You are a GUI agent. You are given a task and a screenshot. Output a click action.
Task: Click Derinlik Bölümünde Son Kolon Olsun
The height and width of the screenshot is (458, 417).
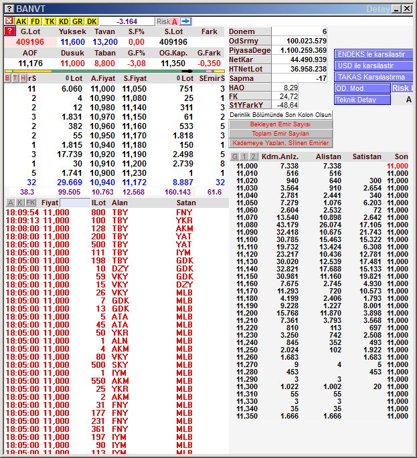click(280, 115)
